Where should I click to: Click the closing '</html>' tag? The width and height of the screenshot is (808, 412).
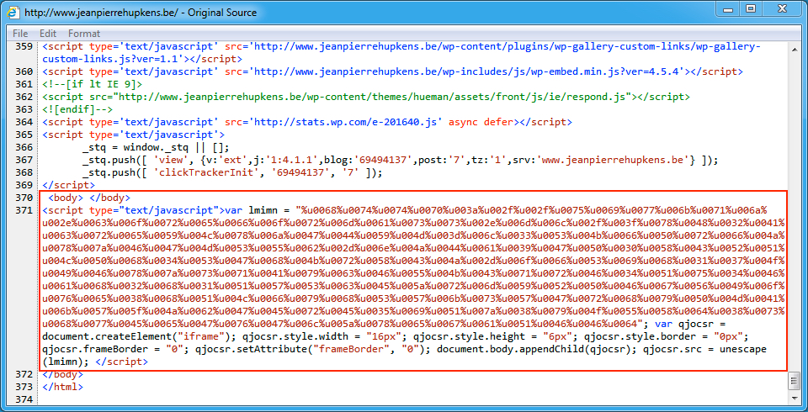pos(63,387)
